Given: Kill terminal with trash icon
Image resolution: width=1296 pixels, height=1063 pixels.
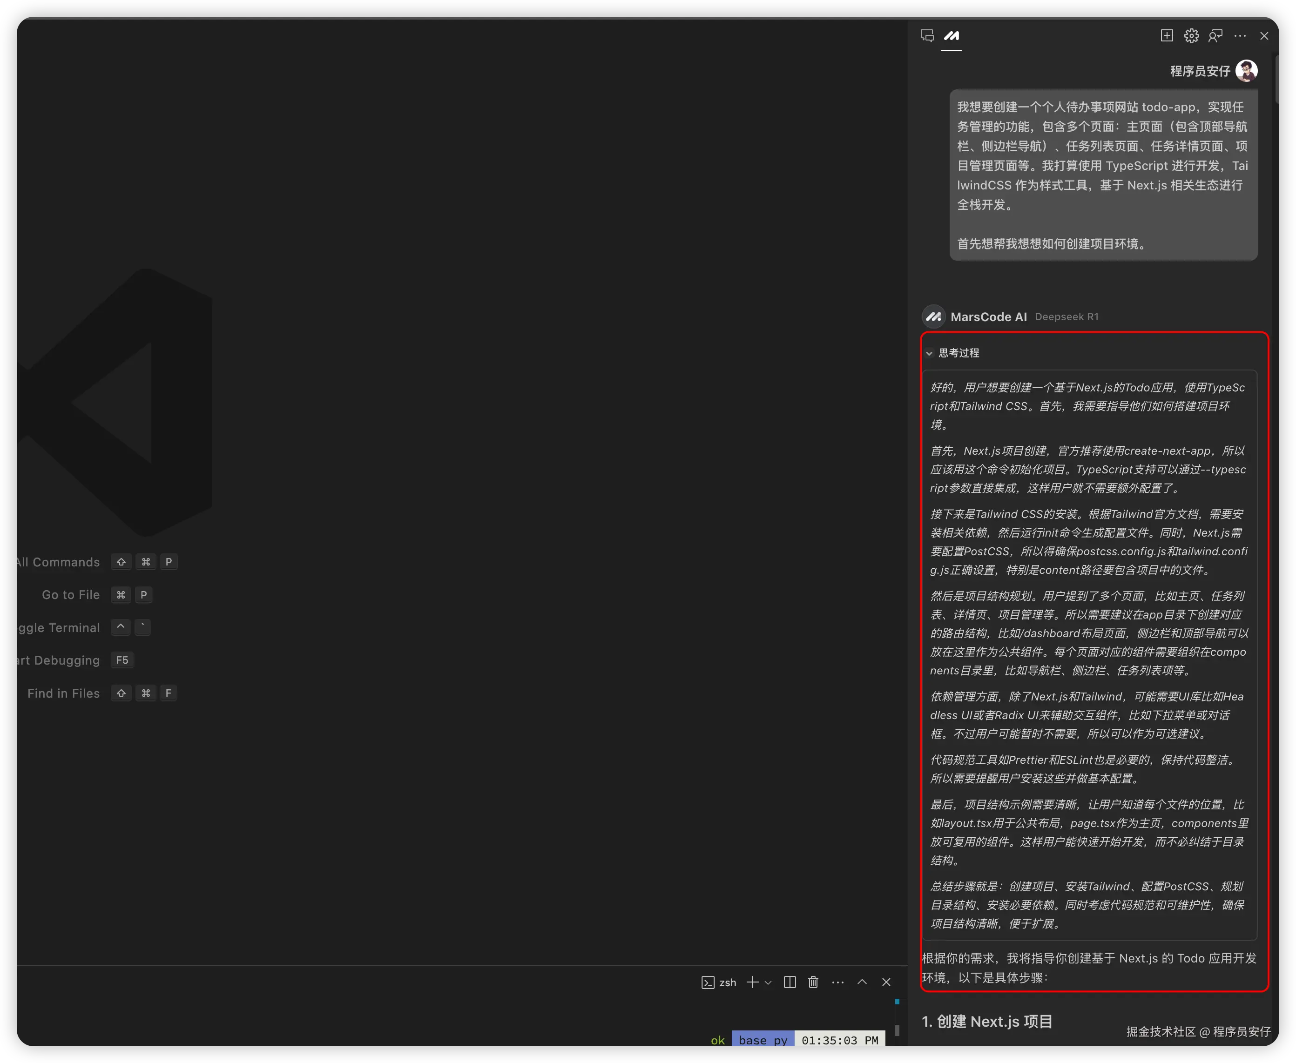Looking at the screenshot, I should coord(813,982).
